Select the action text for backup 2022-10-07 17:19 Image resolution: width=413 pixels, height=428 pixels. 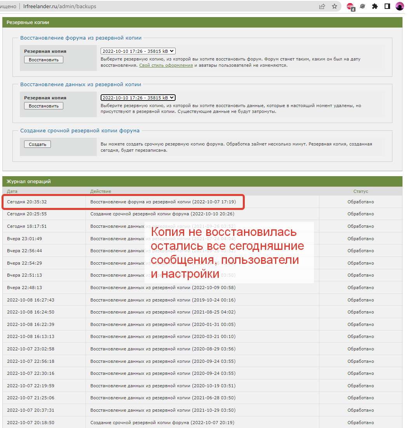[x=163, y=202]
